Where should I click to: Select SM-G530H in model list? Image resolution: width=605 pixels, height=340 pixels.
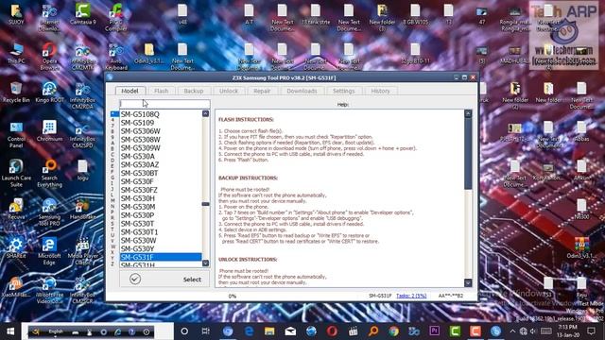click(x=161, y=198)
